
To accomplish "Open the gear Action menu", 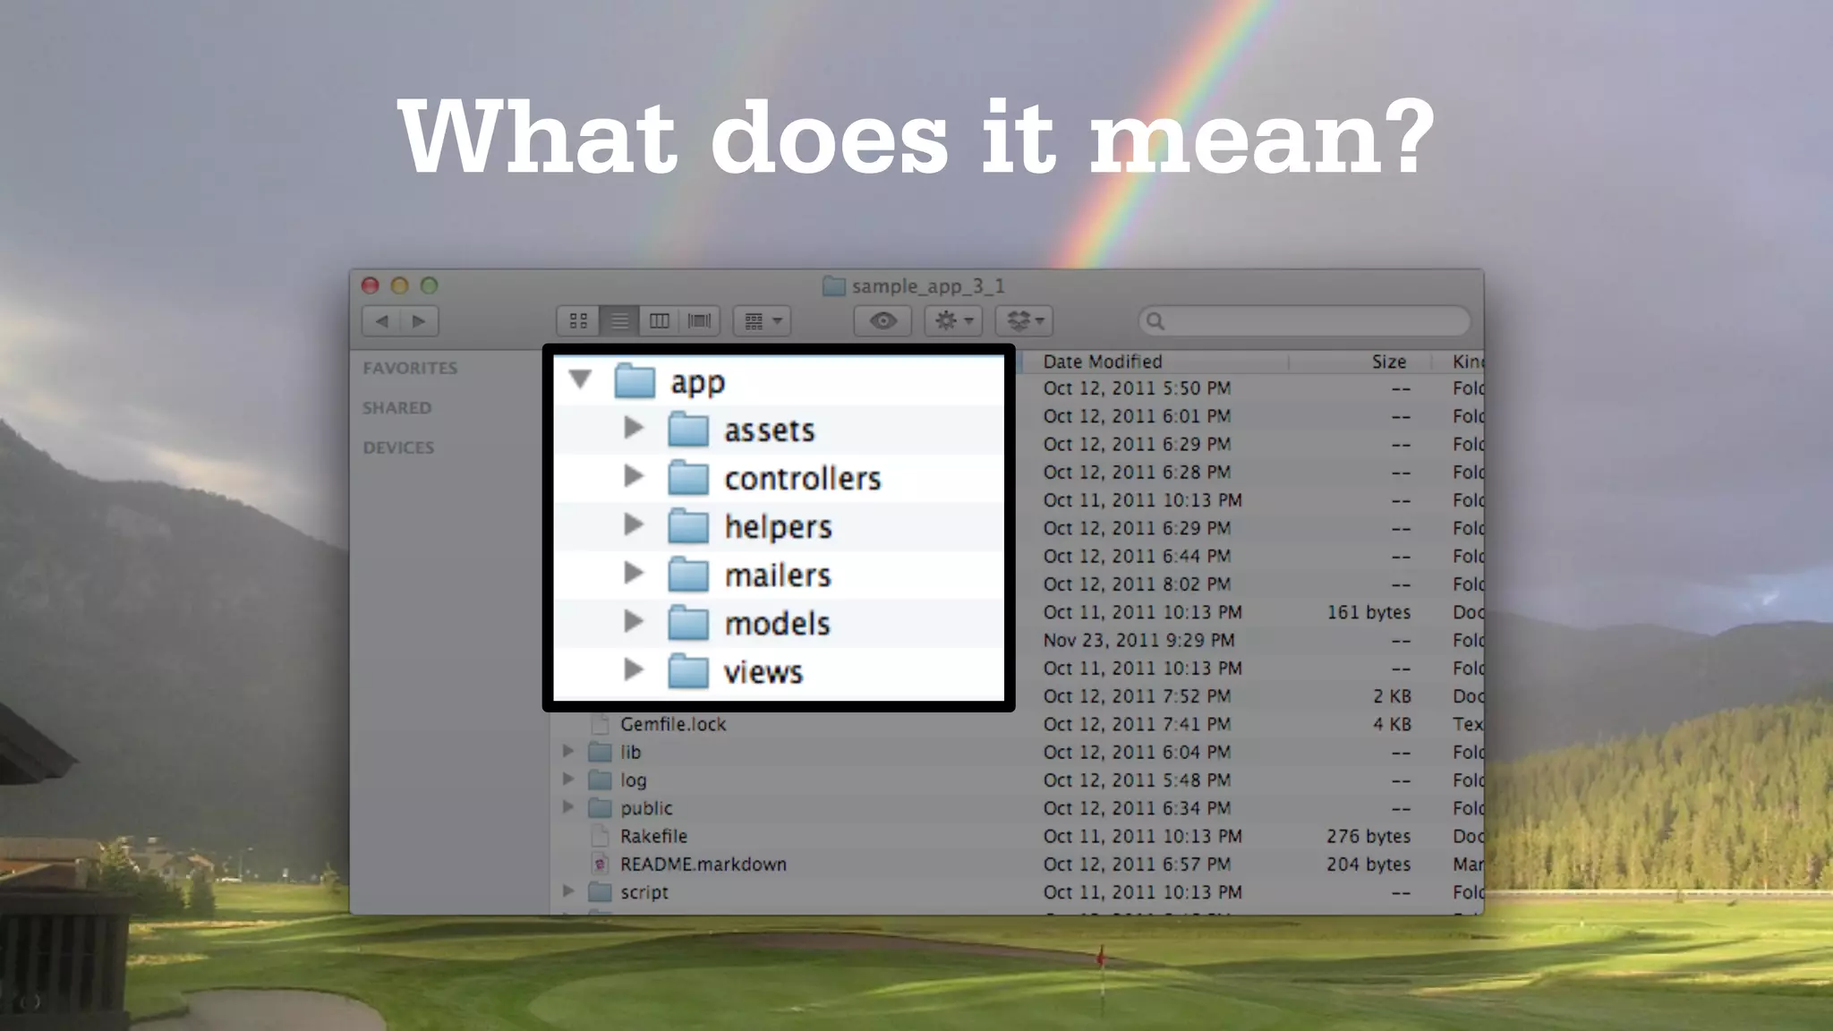I will [954, 320].
